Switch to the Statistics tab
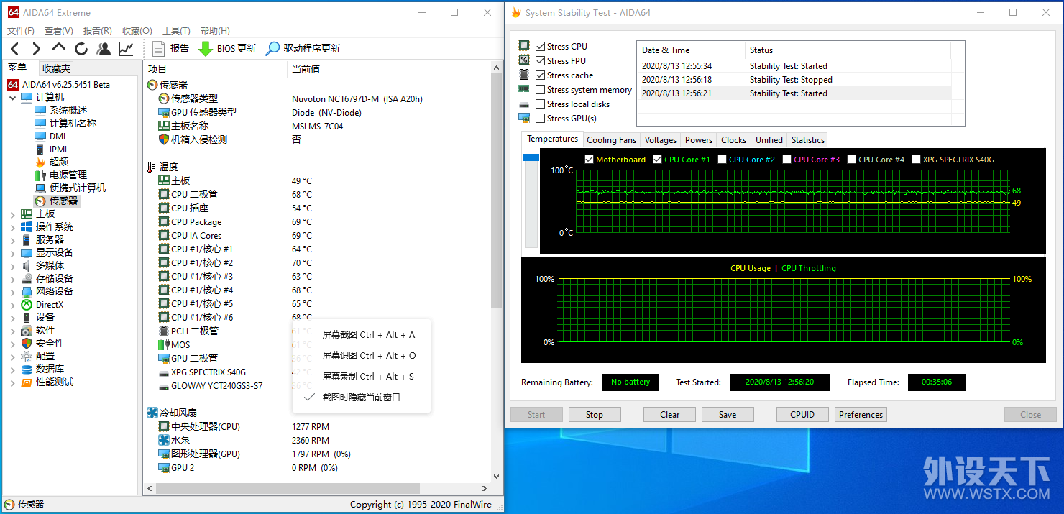The height and width of the screenshot is (514, 1064). click(x=807, y=140)
